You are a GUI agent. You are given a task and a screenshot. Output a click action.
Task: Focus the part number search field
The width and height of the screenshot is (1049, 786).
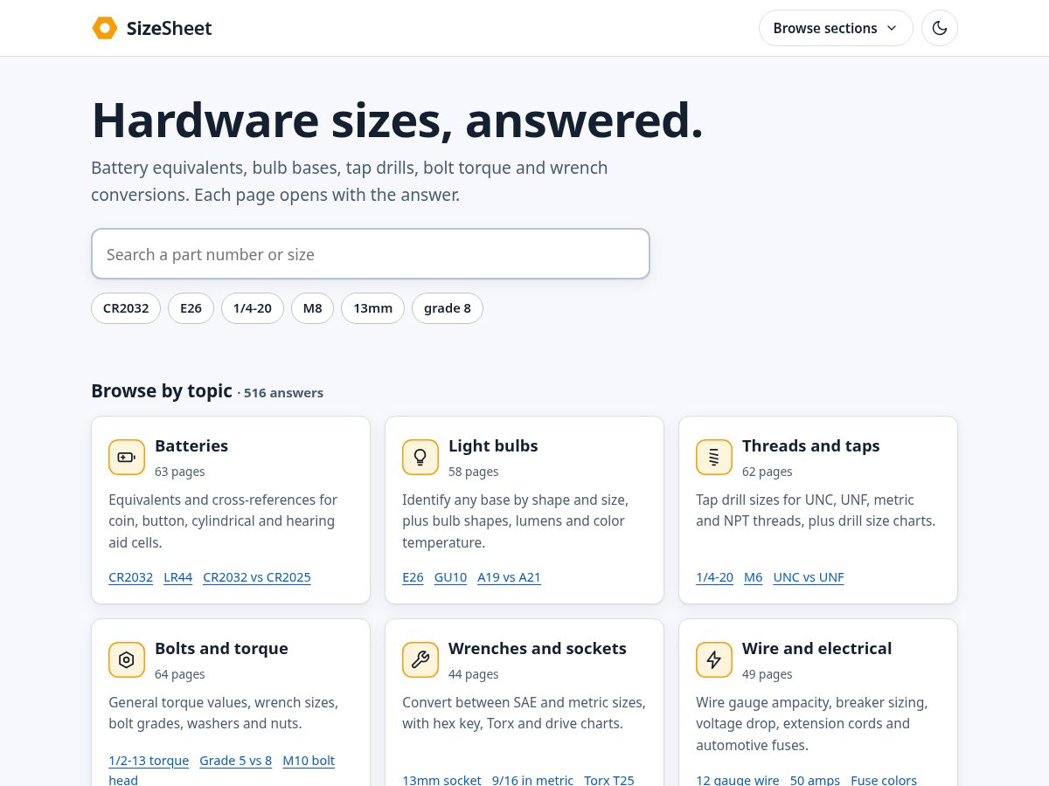click(x=371, y=254)
